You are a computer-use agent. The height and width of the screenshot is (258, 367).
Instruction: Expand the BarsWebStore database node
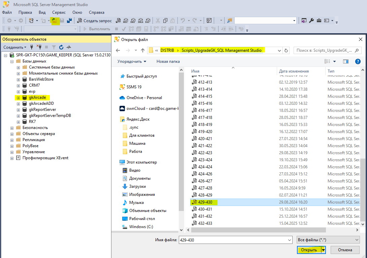pyautogui.click(x=18, y=80)
